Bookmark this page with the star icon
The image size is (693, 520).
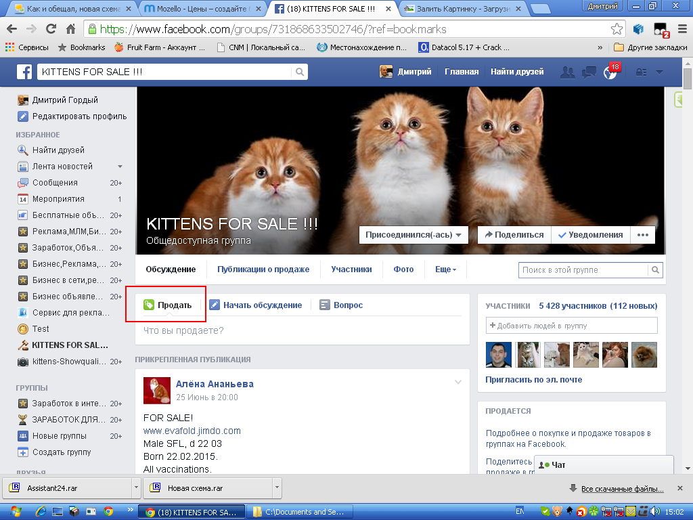click(617, 29)
